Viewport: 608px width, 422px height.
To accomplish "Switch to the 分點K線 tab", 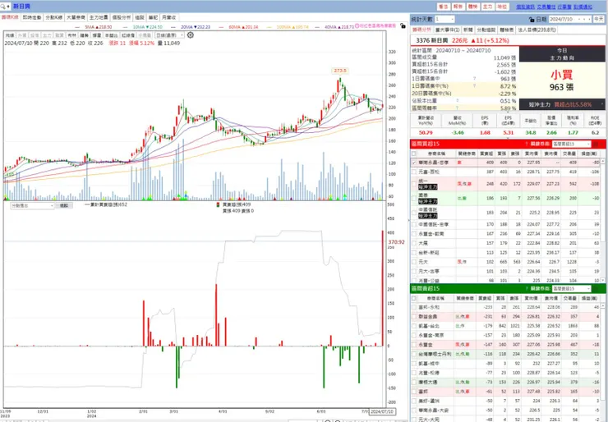I will (53, 17).
